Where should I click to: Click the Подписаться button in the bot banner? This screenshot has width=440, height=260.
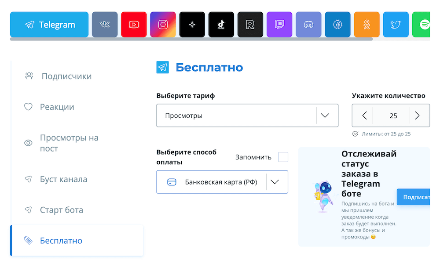[x=413, y=197]
